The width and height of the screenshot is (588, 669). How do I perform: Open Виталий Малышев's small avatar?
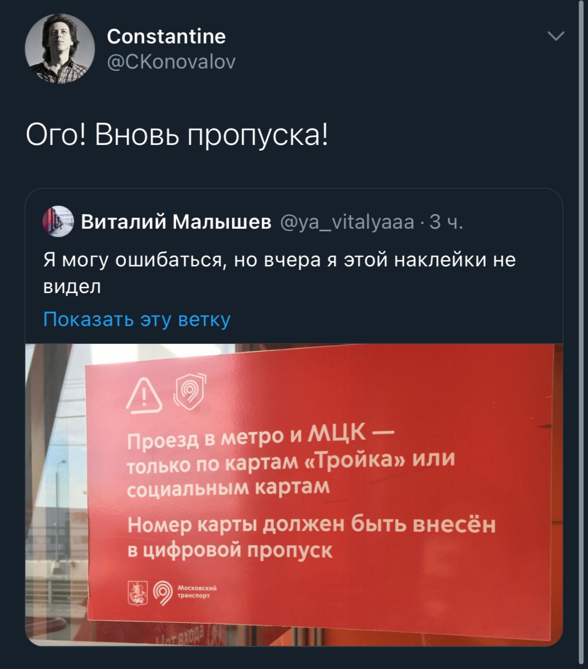click(58, 222)
